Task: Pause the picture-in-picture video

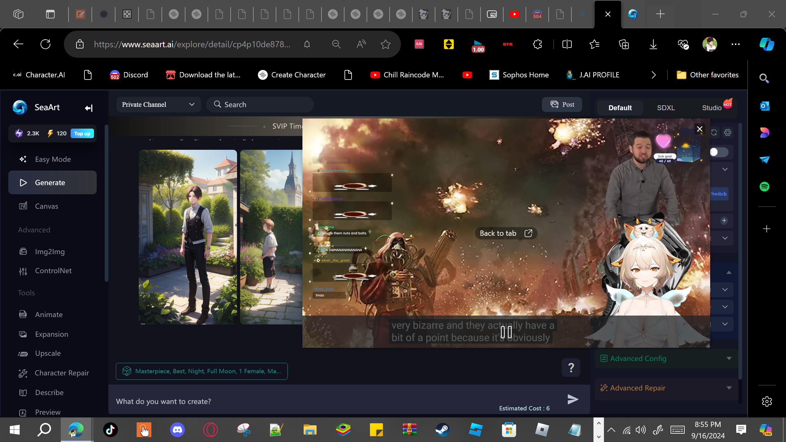Action: 506,332
